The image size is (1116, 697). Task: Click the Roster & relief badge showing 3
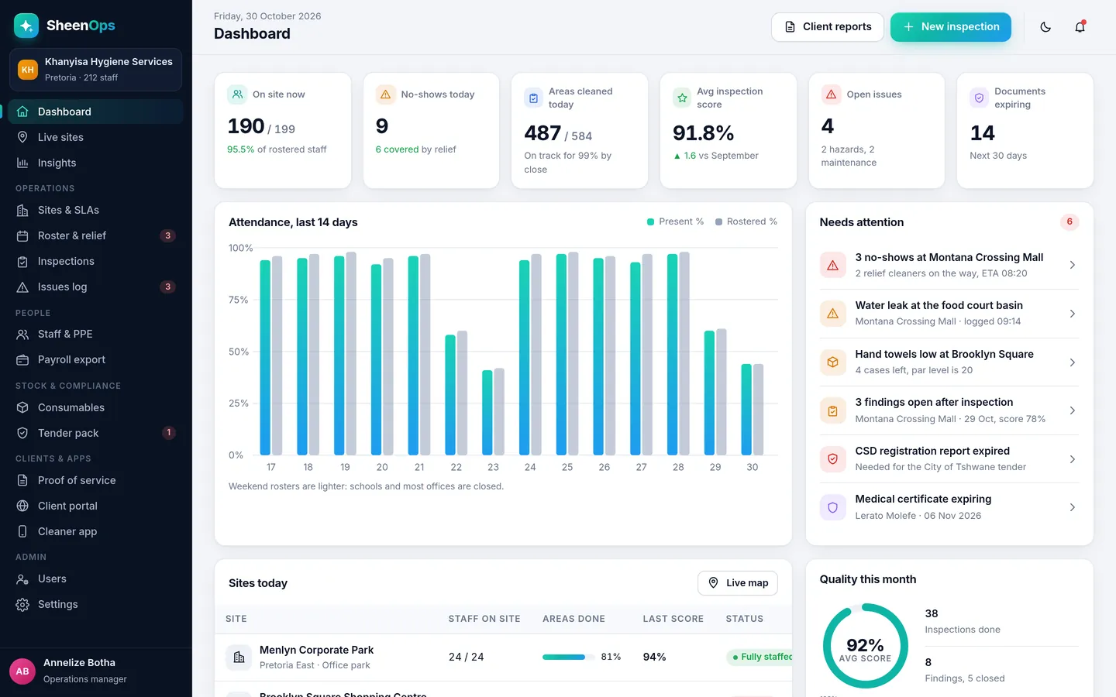167,235
